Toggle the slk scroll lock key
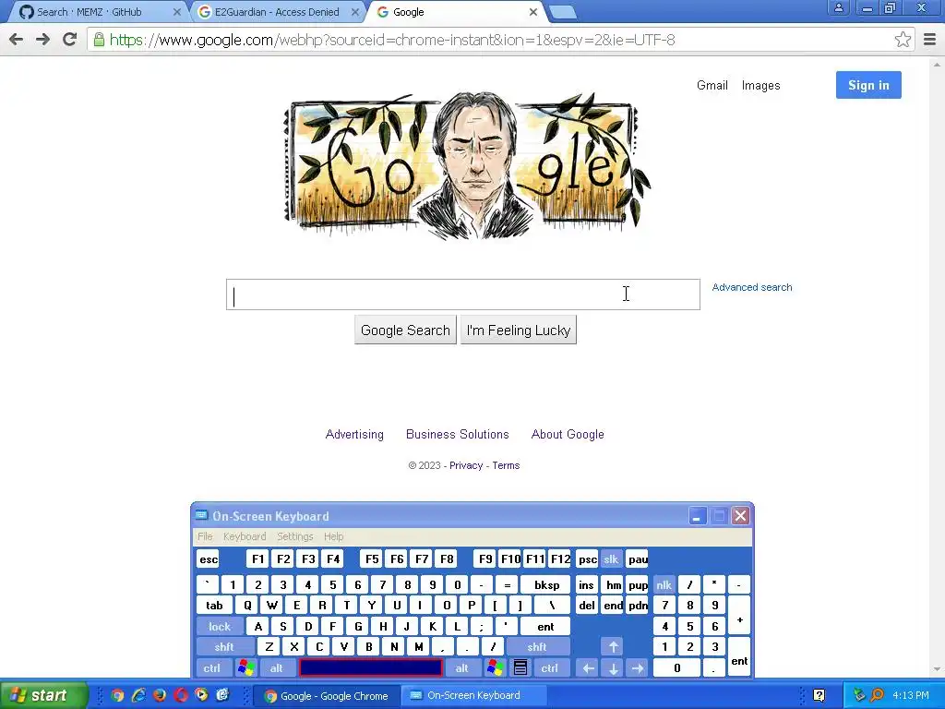Image resolution: width=945 pixels, height=709 pixels. point(611,559)
